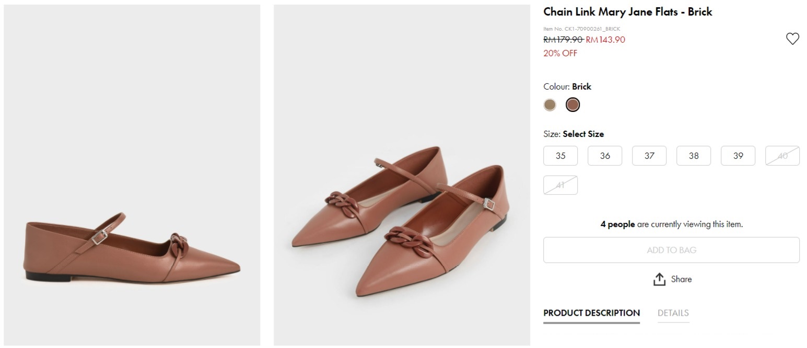The height and width of the screenshot is (348, 807).
Task: Select the Brick colour swatch
Action: [572, 105]
